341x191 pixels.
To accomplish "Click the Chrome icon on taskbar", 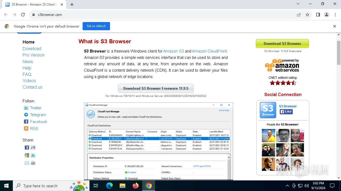I will pyautogui.click(x=149, y=186).
